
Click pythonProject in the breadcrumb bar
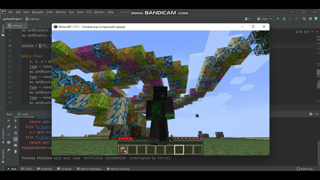(x=12, y=19)
